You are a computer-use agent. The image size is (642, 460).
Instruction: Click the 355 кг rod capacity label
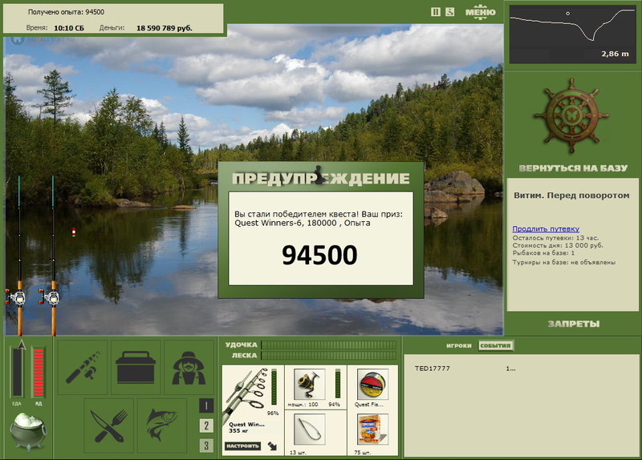tap(238, 430)
